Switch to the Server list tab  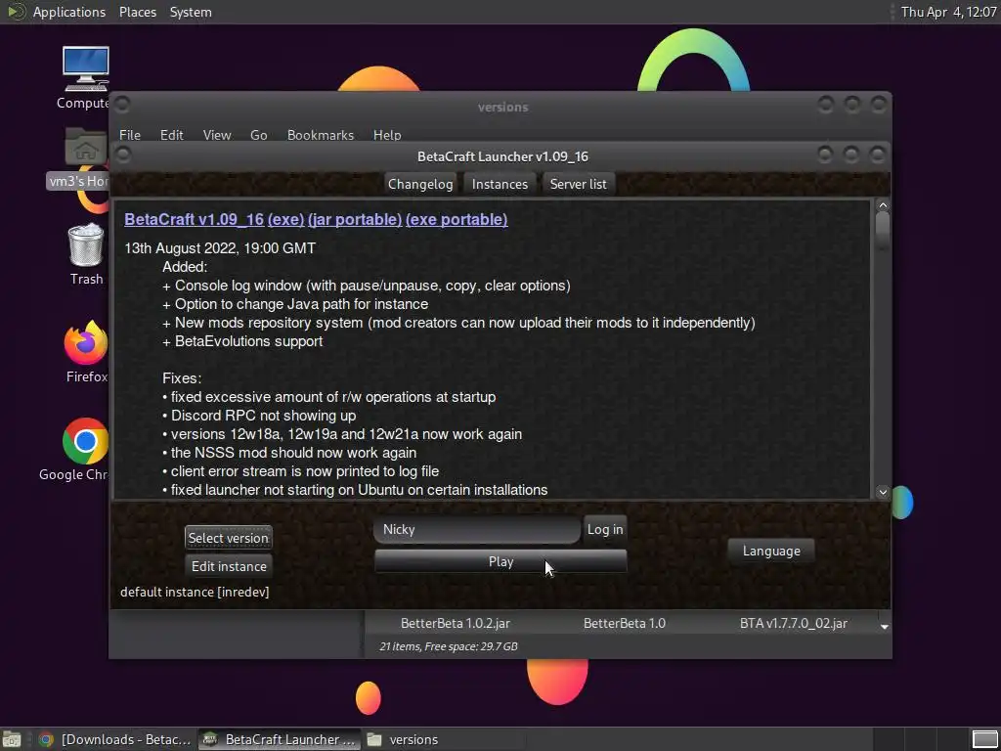click(579, 184)
